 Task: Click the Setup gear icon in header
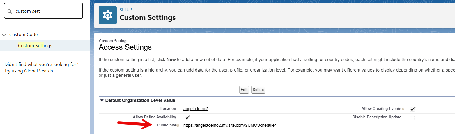(107, 15)
